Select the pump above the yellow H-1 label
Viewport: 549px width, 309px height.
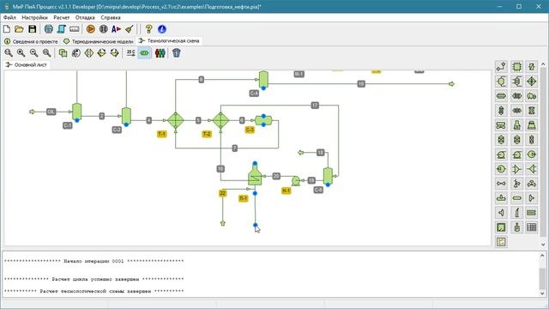(296, 181)
